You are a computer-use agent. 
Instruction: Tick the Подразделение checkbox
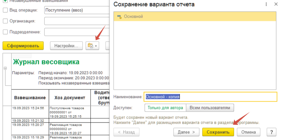(x=5, y=32)
